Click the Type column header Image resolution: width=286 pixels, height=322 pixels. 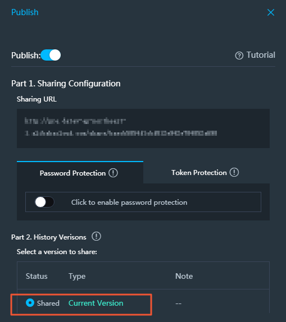click(77, 277)
